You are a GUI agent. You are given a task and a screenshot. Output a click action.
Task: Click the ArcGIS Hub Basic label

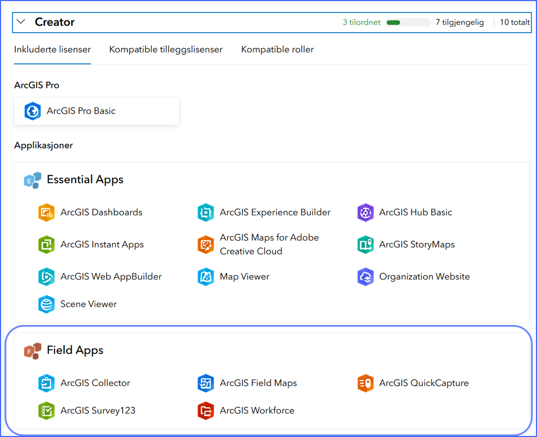tap(416, 212)
